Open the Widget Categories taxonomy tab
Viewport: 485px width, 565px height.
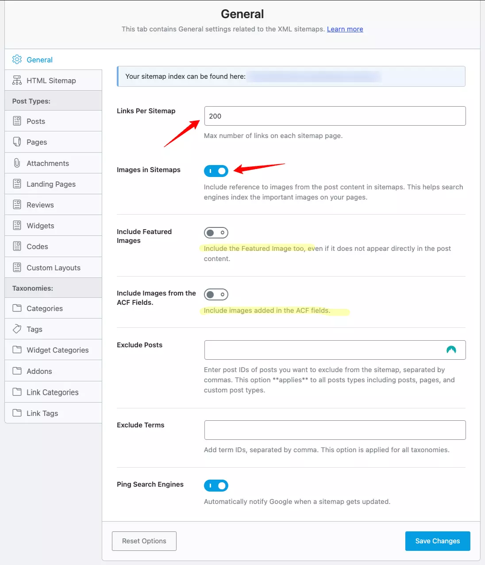58,350
